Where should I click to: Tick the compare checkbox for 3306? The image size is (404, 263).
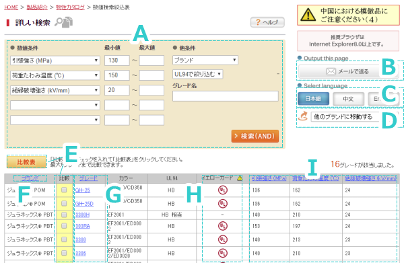[x=64, y=253]
